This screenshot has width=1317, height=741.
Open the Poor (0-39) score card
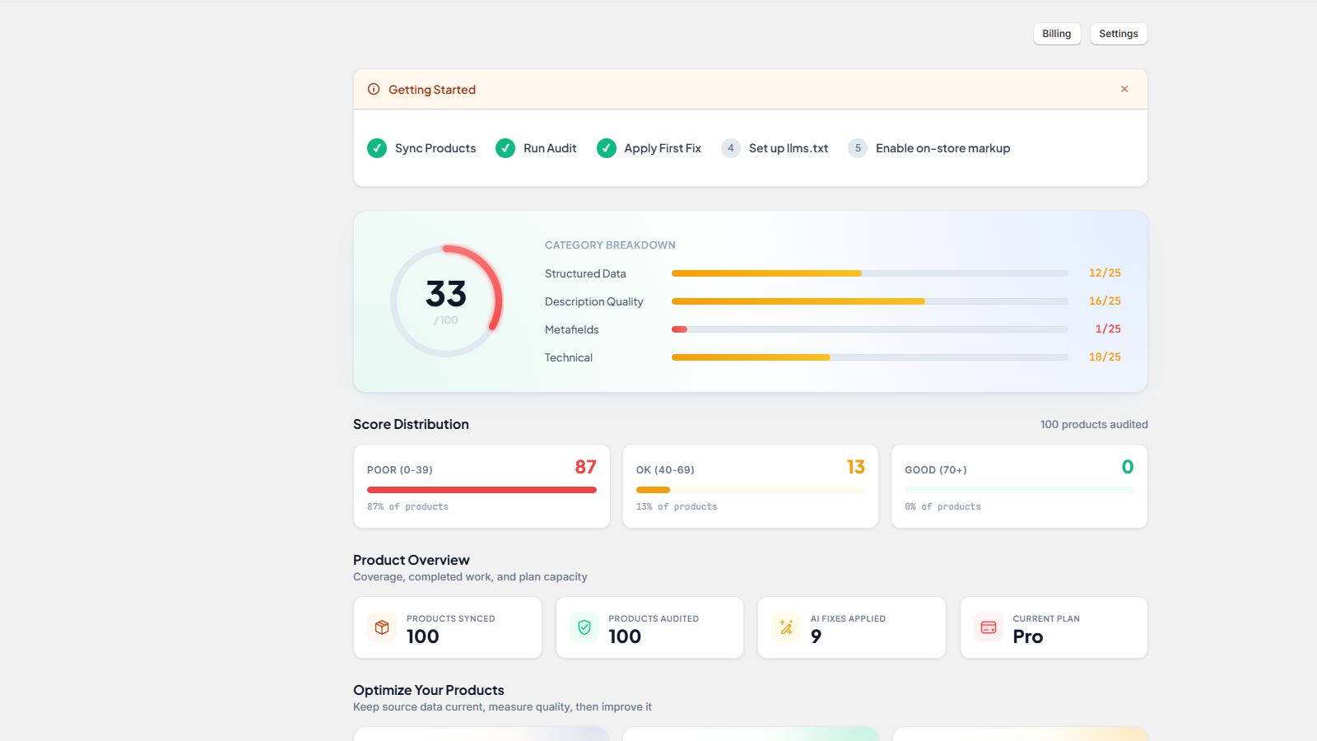click(482, 487)
